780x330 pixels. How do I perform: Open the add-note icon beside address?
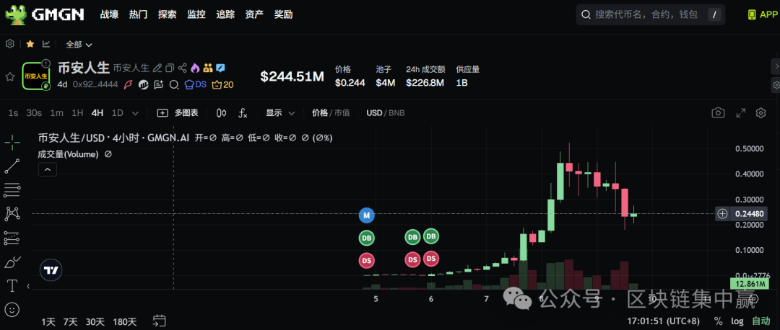[x=159, y=84]
